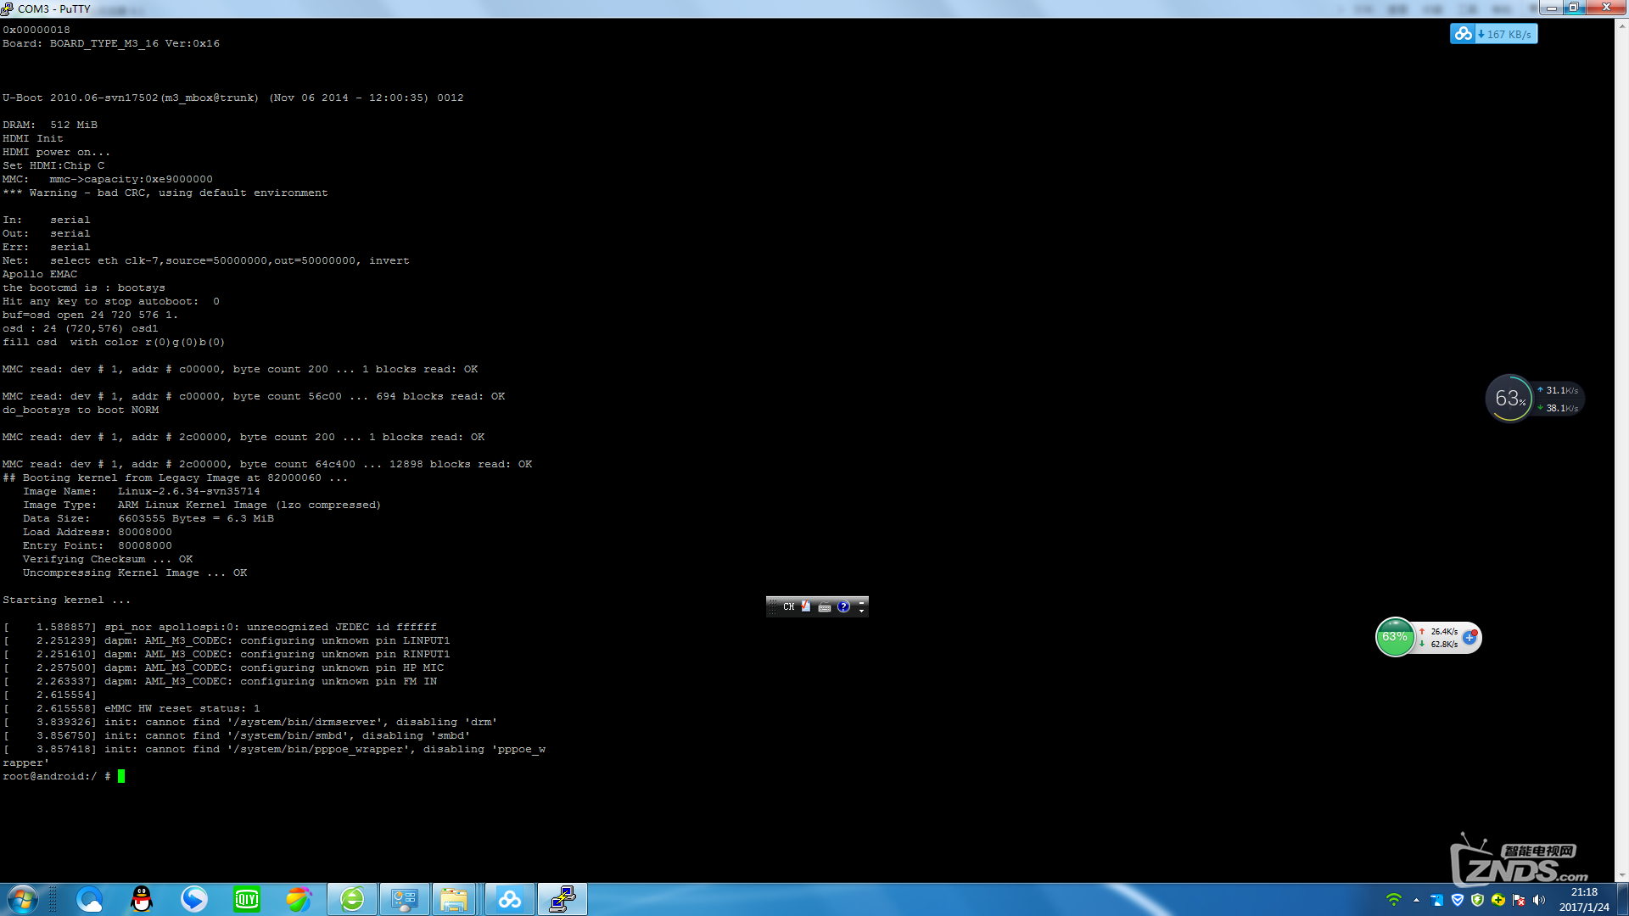
Task: Open the blue arrow bird taskbar icon
Action: (194, 899)
